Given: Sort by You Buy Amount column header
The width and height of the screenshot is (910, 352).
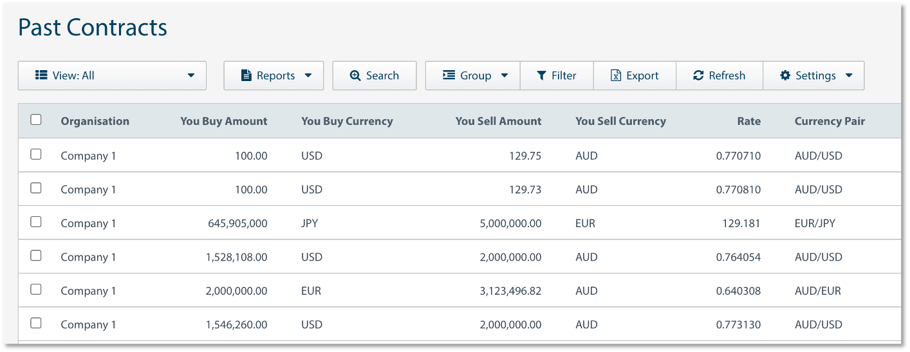Looking at the screenshot, I should pyautogui.click(x=223, y=121).
